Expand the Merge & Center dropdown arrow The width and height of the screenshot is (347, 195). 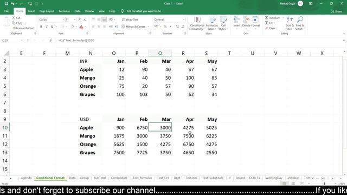(x=148, y=27)
